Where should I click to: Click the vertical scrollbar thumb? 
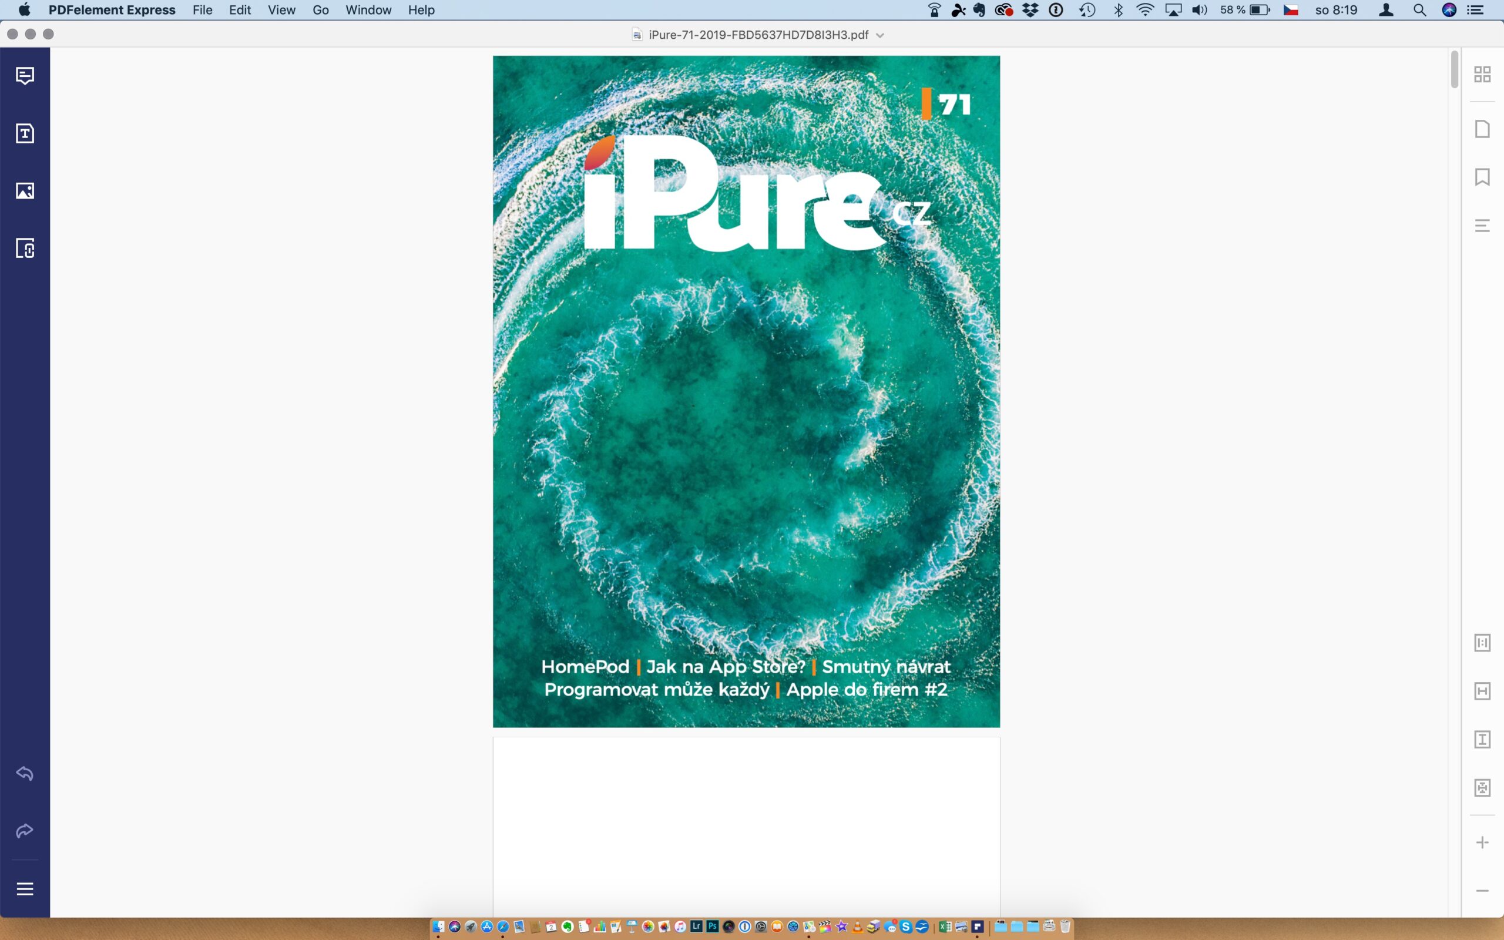(x=1454, y=70)
